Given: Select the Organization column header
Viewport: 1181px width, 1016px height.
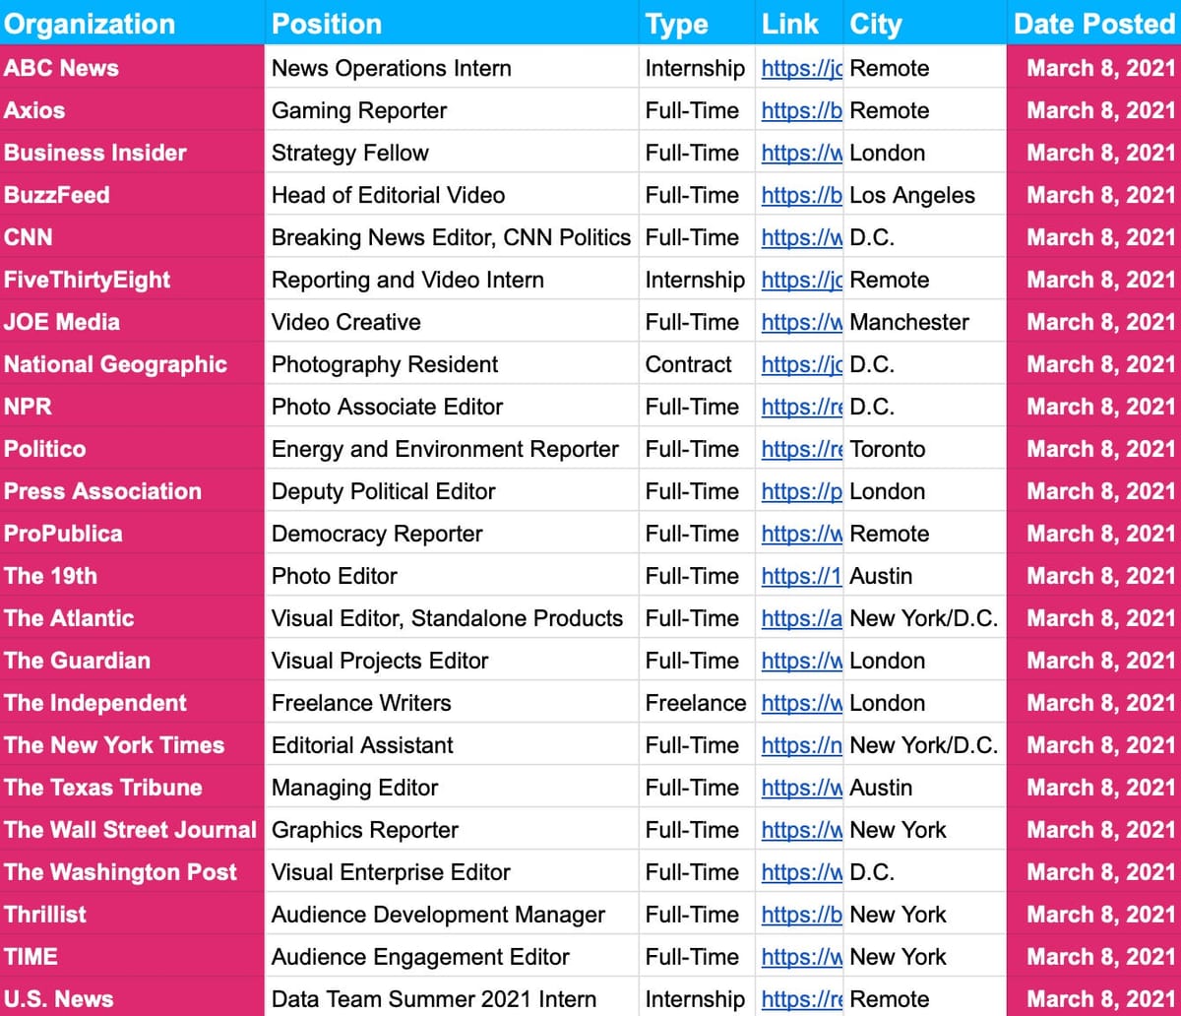Looking at the screenshot, I should pos(89,24).
